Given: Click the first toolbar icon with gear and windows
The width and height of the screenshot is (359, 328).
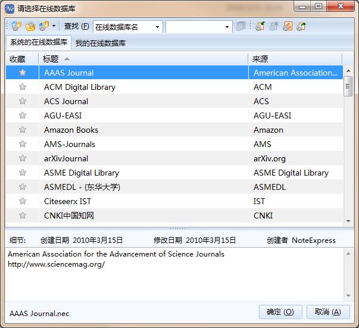Looking at the screenshot, I should point(16,26).
